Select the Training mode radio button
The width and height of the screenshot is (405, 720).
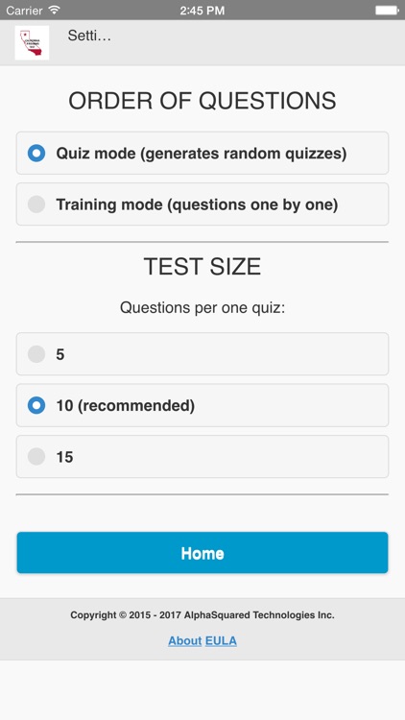click(x=36, y=204)
